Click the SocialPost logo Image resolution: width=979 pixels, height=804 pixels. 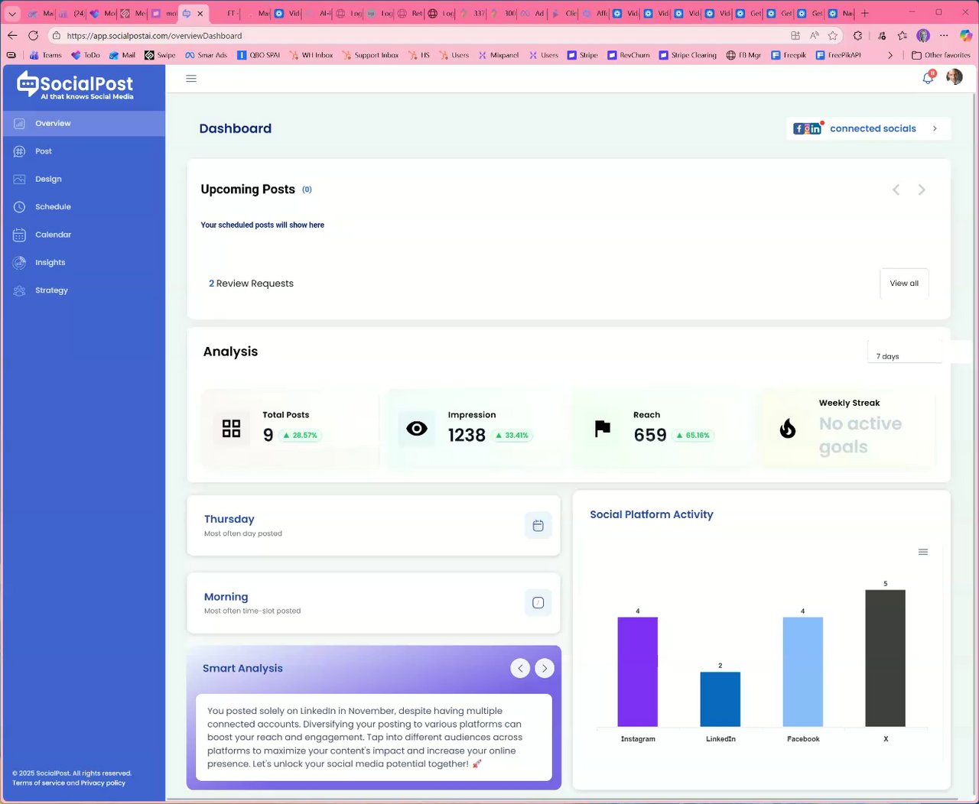click(x=75, y=86)
